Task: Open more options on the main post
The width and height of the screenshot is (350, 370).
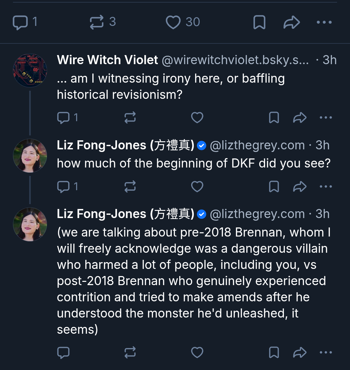Action: [324, 22]
